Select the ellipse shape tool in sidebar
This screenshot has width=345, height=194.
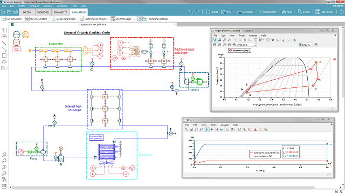click(x=4, y=61)
